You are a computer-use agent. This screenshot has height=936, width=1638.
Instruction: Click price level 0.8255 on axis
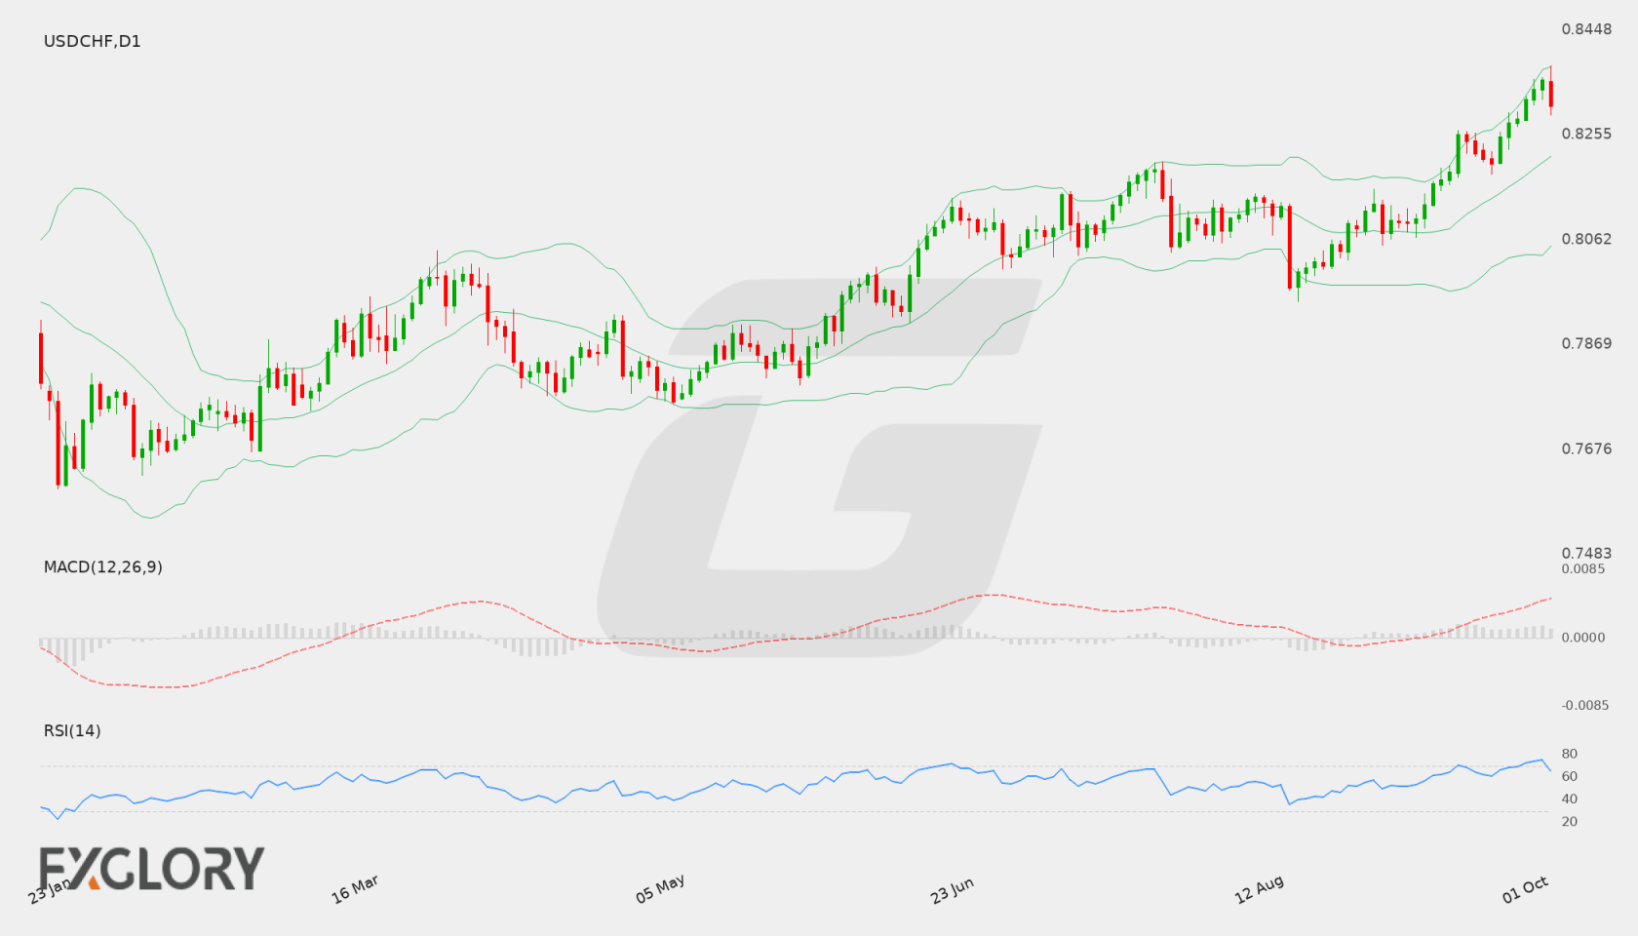(x=1586, y=134)
